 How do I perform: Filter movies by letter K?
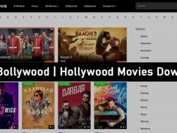pos(70,17)
